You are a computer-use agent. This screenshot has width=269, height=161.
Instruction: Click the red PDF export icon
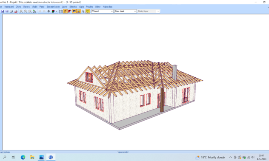(x=16, y=11)
